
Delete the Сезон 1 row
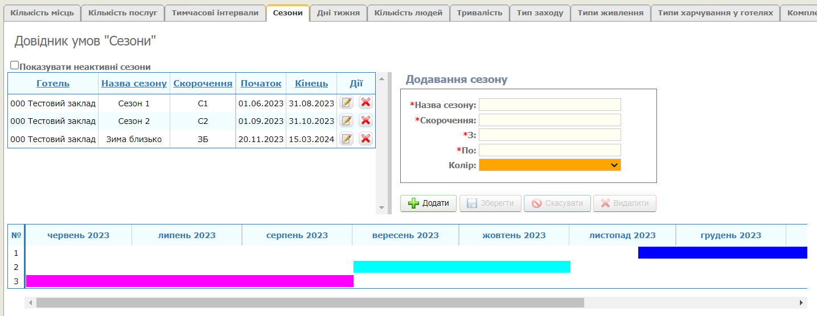[366, 103]
